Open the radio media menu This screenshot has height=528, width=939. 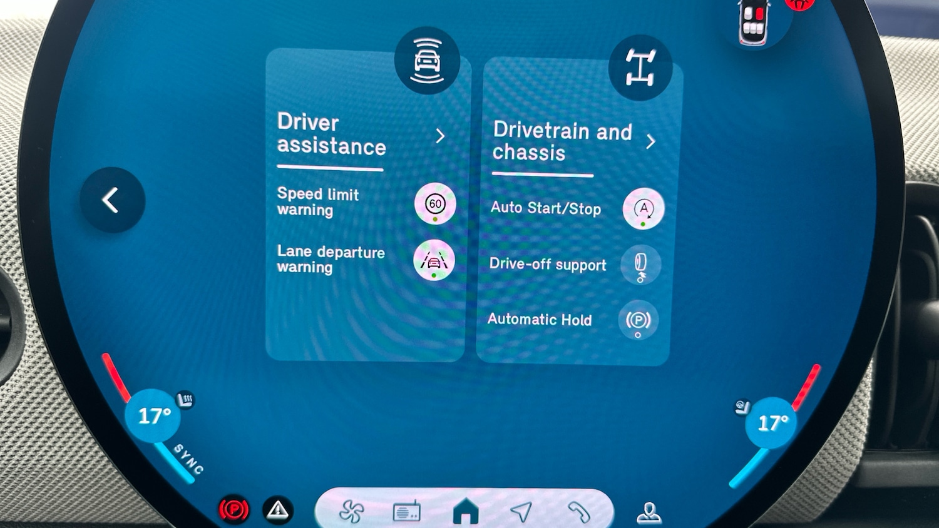pyautogui.click(x=406, y=512)
